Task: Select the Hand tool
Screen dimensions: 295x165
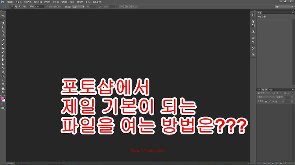Action: (3, 89)
